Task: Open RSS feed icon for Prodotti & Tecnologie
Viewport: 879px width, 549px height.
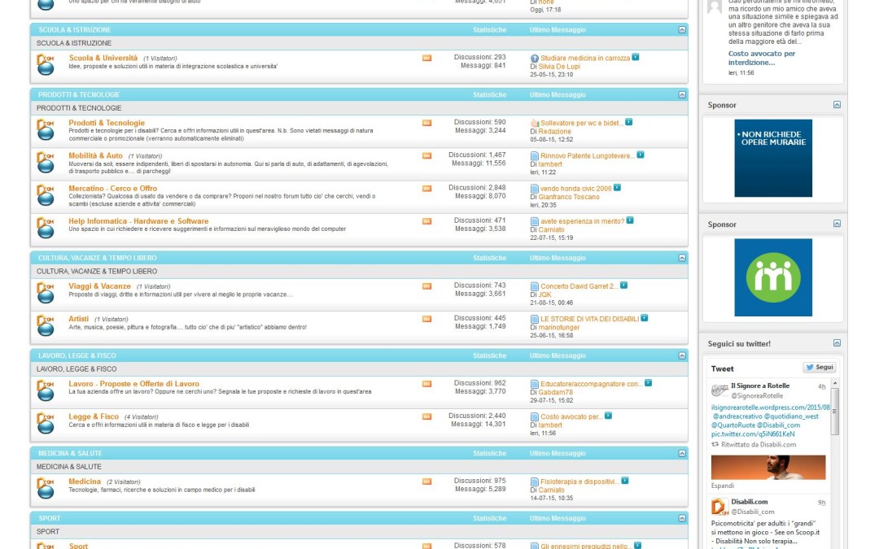Action: pos(426,123)
